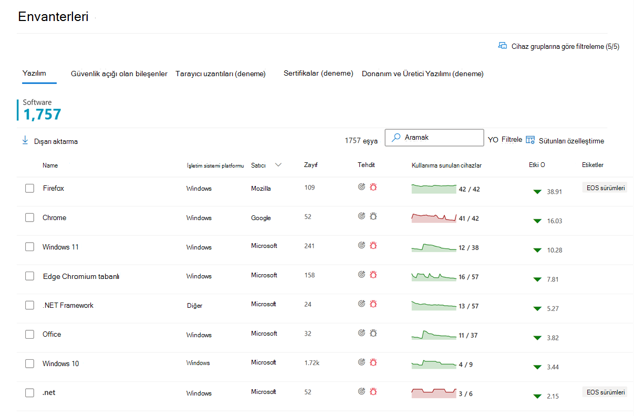Select the .NET Framework checkbox

pos(29,305)
